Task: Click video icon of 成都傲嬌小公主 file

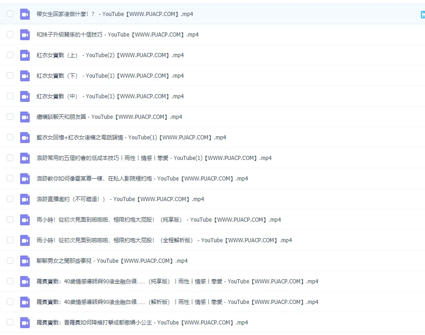Action: point(25,323)
